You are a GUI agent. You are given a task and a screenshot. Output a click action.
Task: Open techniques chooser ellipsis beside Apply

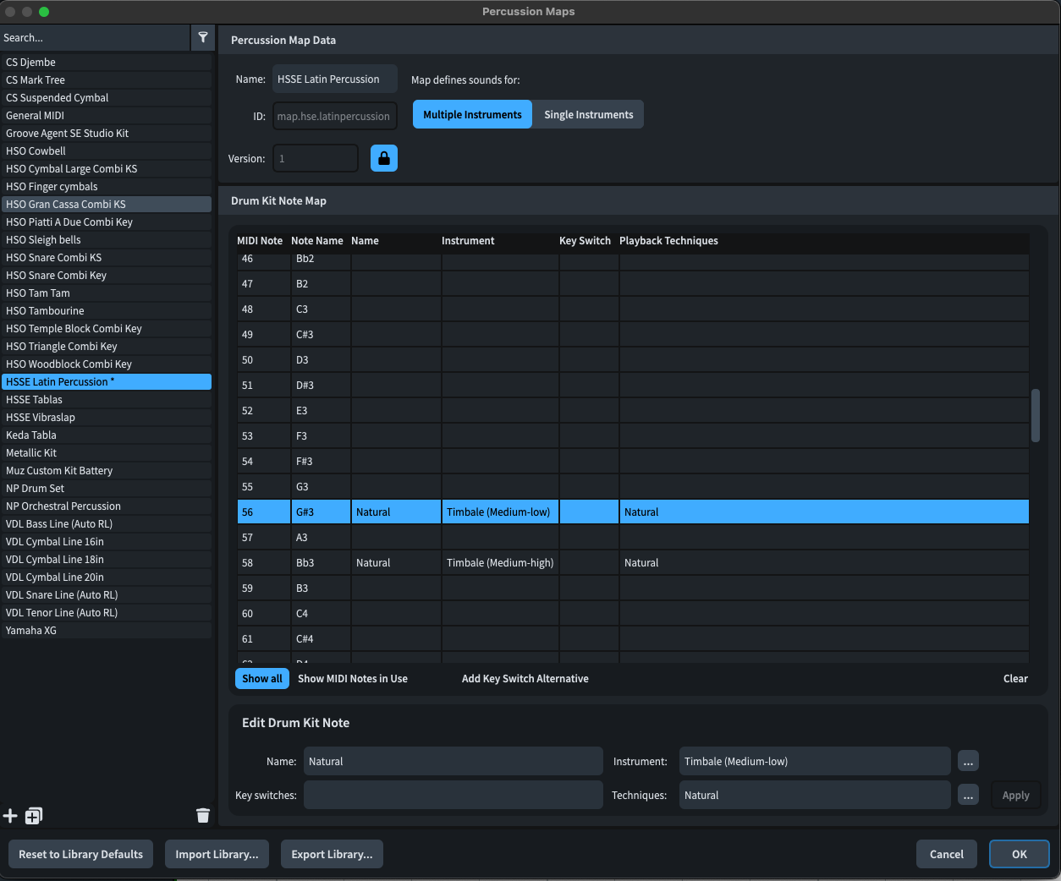[x=969, y=795]
